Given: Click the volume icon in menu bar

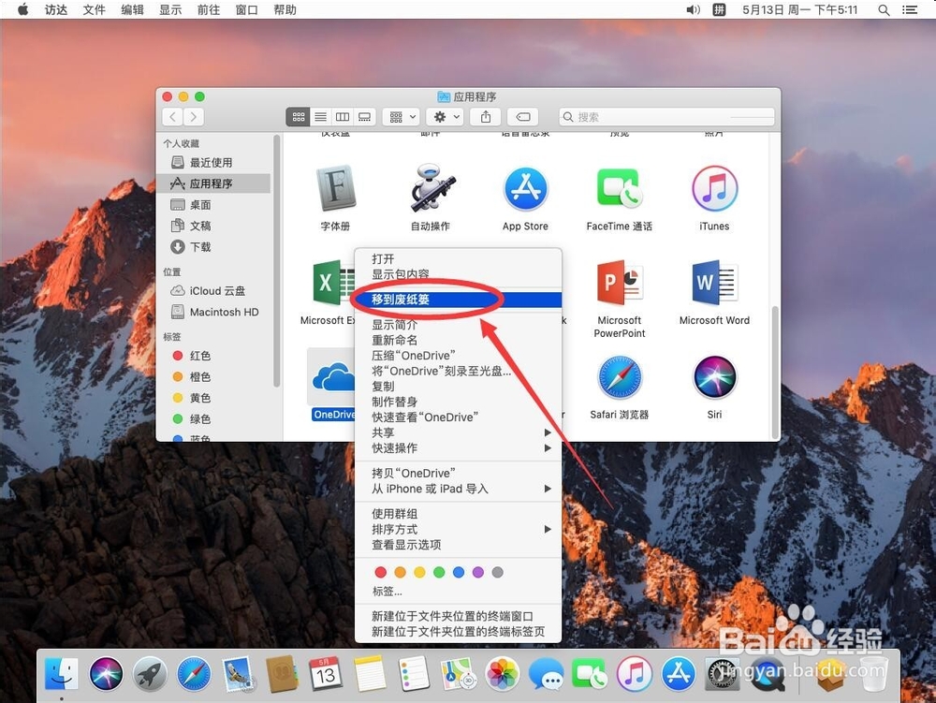Looking at the screenshot, I should 693,9.
